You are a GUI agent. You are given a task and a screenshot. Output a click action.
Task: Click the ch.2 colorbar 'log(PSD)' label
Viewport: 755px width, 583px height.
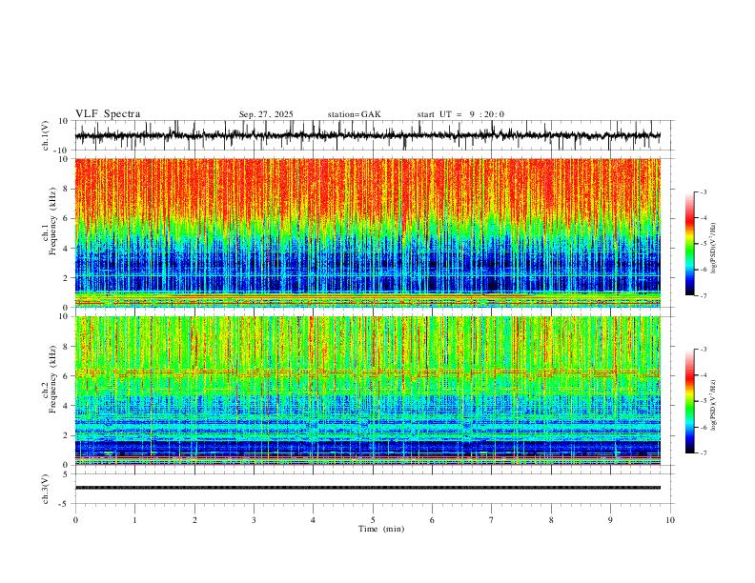click(714, 405)
